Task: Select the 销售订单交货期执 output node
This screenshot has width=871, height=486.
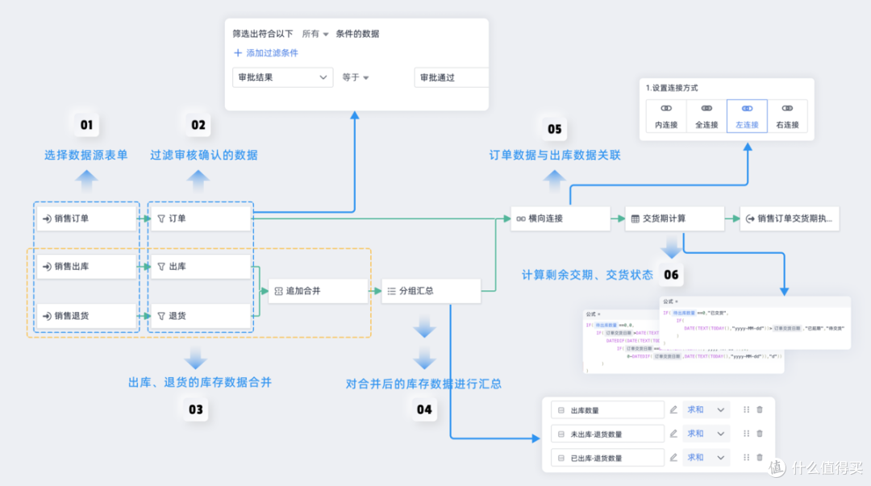Action: click(790, 219)
